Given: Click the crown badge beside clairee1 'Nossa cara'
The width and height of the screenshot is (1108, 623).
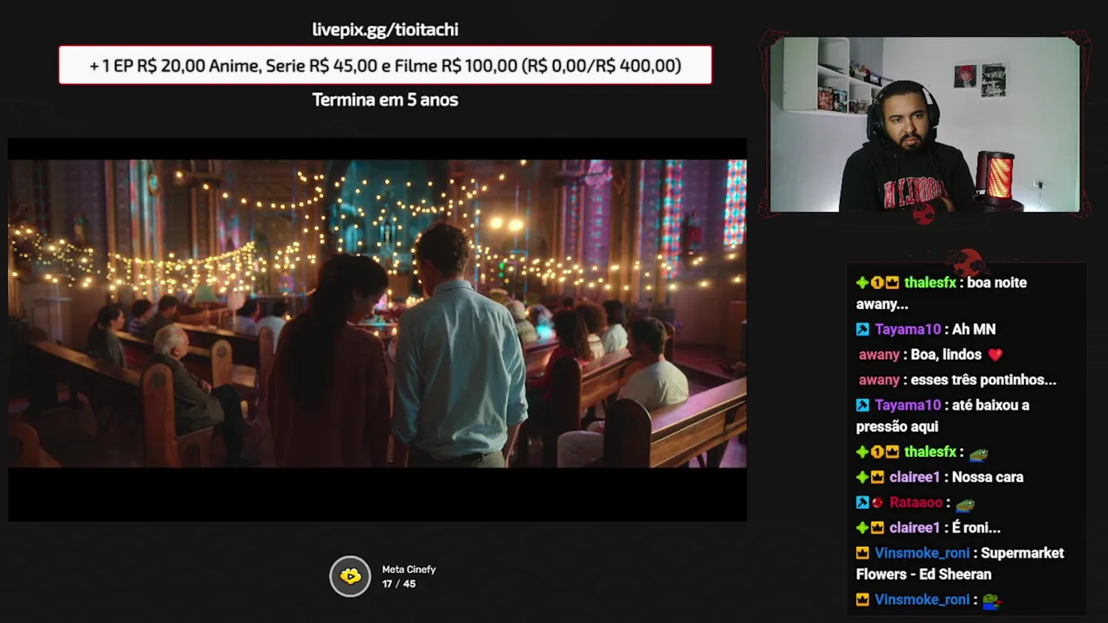Looking at the screenshot, I should [x=877, y=478].
